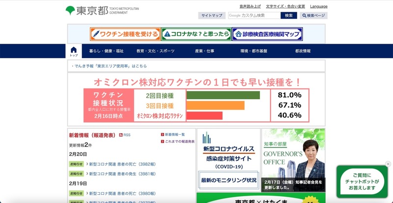The width and height of the screenshot is (393, 203).
Task: Open the chatbot ご質問に answer widget
Action: [x=363, y=181]
